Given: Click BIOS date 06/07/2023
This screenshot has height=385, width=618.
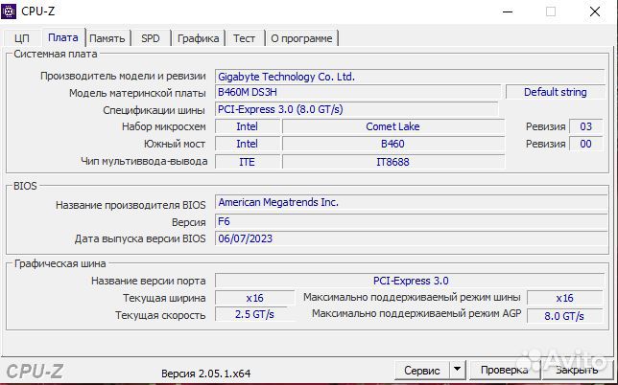Looking at the screenshot, I should coord(411,238).
